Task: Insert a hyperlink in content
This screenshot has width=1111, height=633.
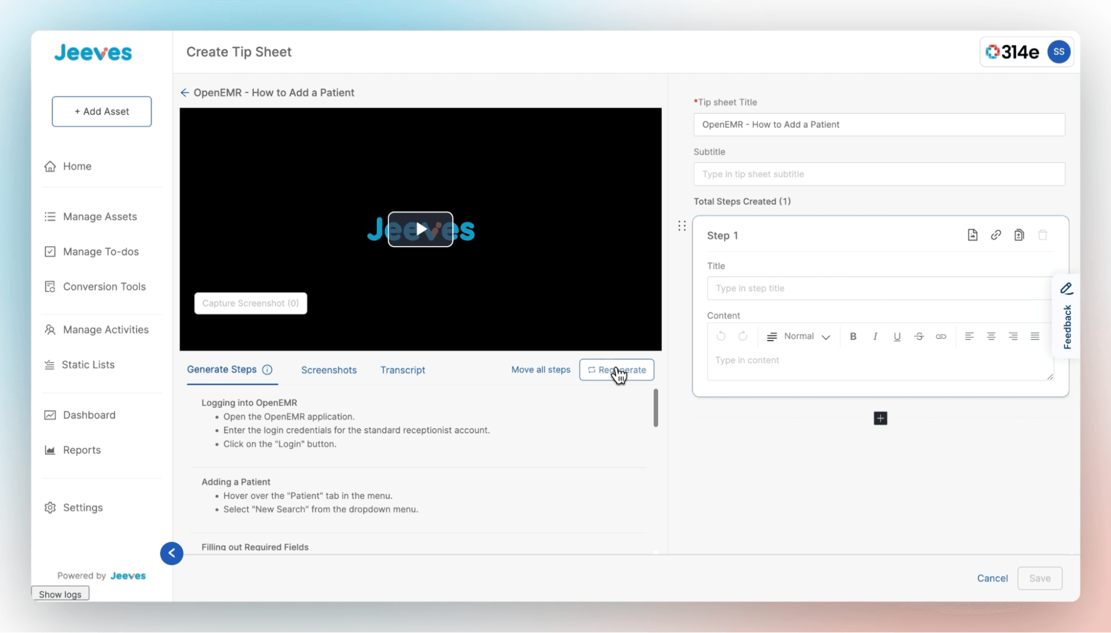Action: pyautogui.click(x=941, y=336)
